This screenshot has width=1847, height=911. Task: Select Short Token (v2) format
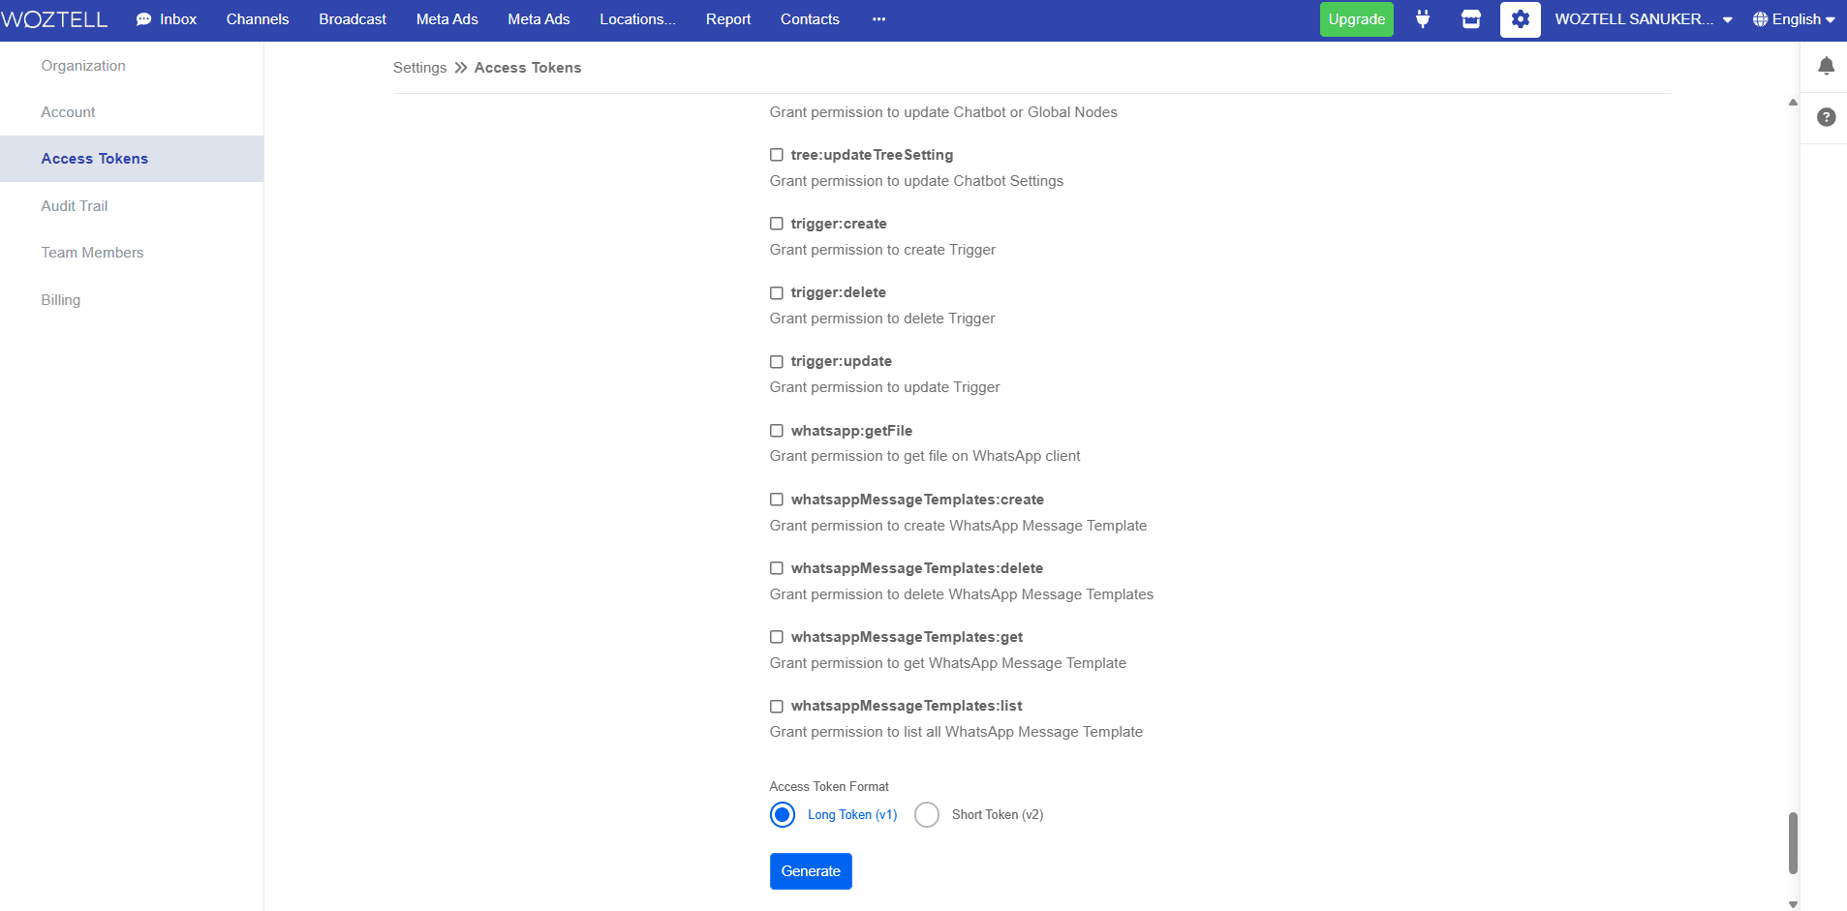927,815
